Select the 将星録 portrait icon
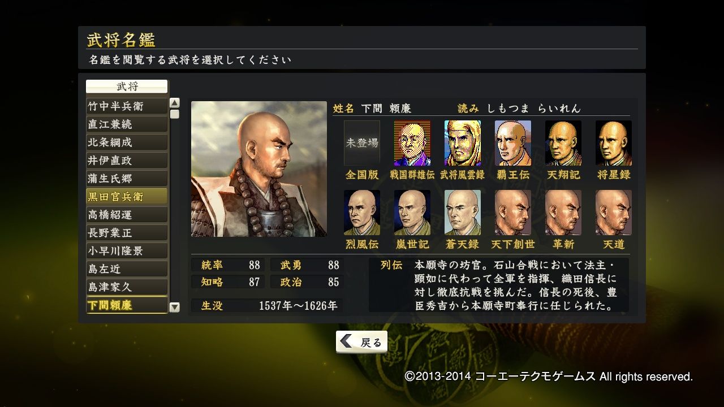The width and height of the screenshot is (724, 407). [x=614, y=143]
